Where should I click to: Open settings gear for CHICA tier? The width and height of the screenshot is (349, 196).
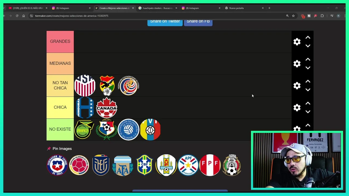(x=297, y=108)
